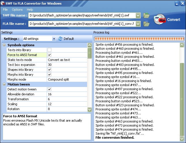Select the Text box expansion row label
Screen dimensions: 186x143
click(21, 65)
